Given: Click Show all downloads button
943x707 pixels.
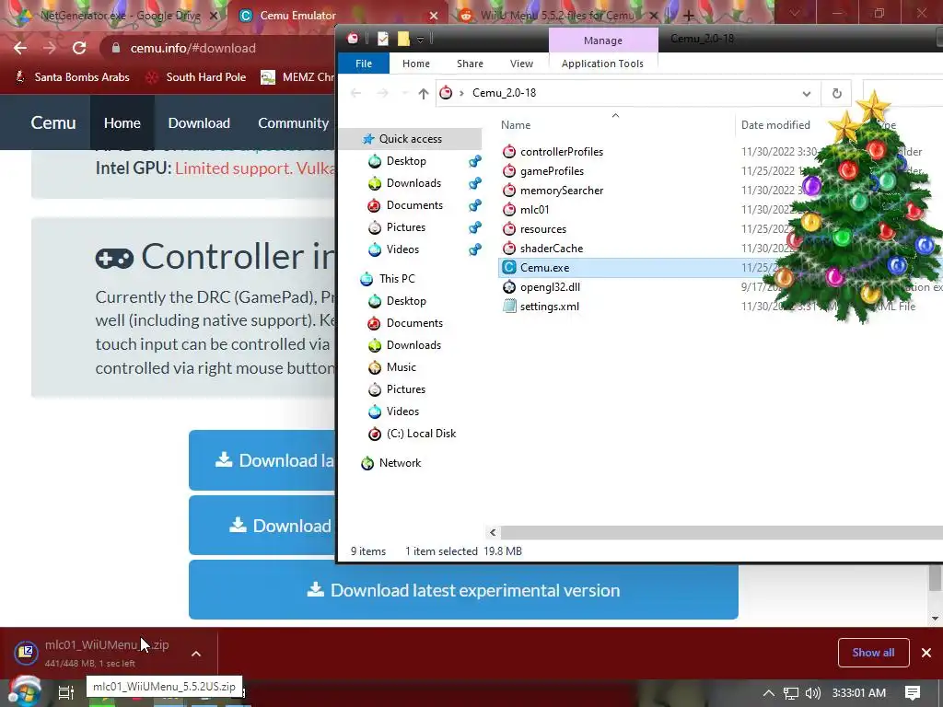Looking at the screenshot, I should tap(873, 653).
